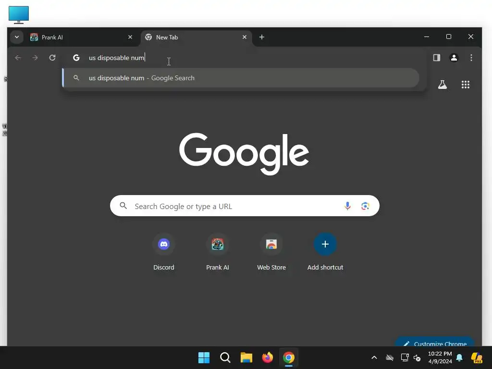Open the Web Store shortcut
This screenshot has width=492, height=369.
[x=271, y=252]
